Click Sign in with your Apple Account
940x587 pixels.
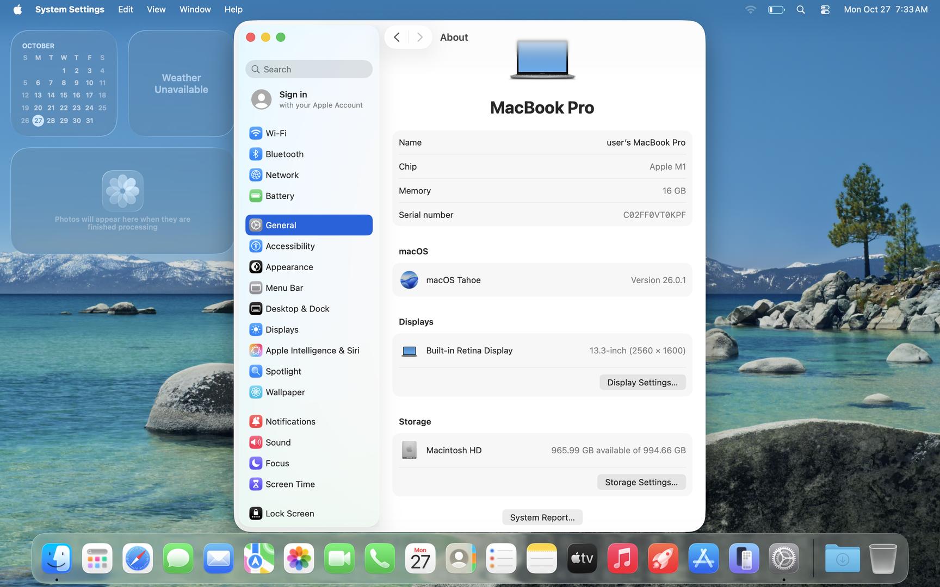(x=308, y=99)
